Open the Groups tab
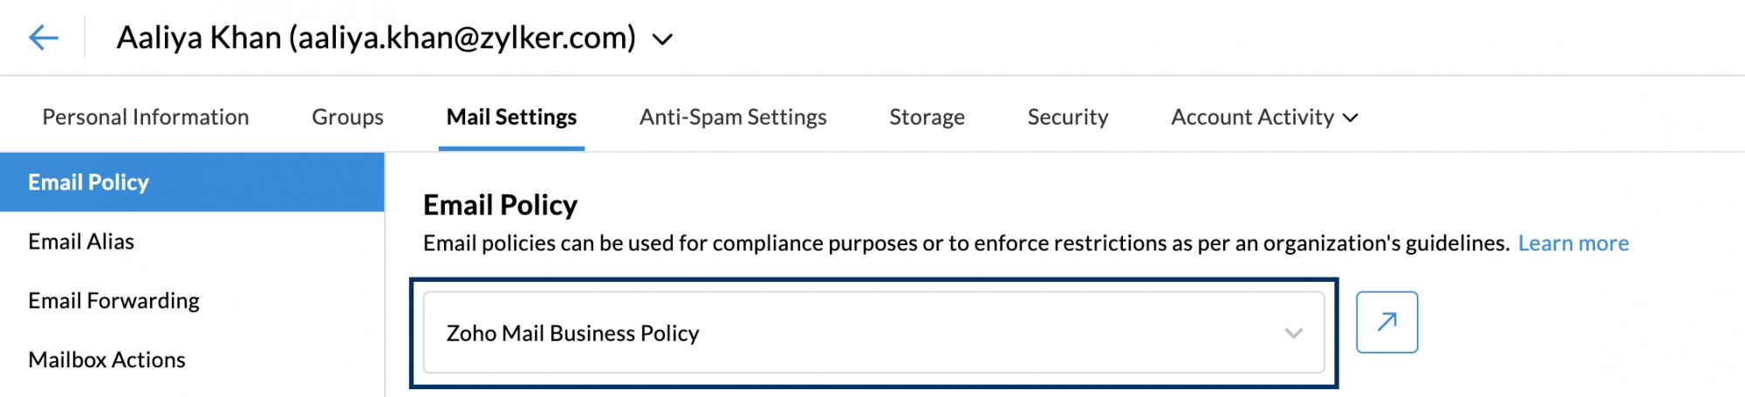The image size is (1745, 397). click(x=347, y=117)
